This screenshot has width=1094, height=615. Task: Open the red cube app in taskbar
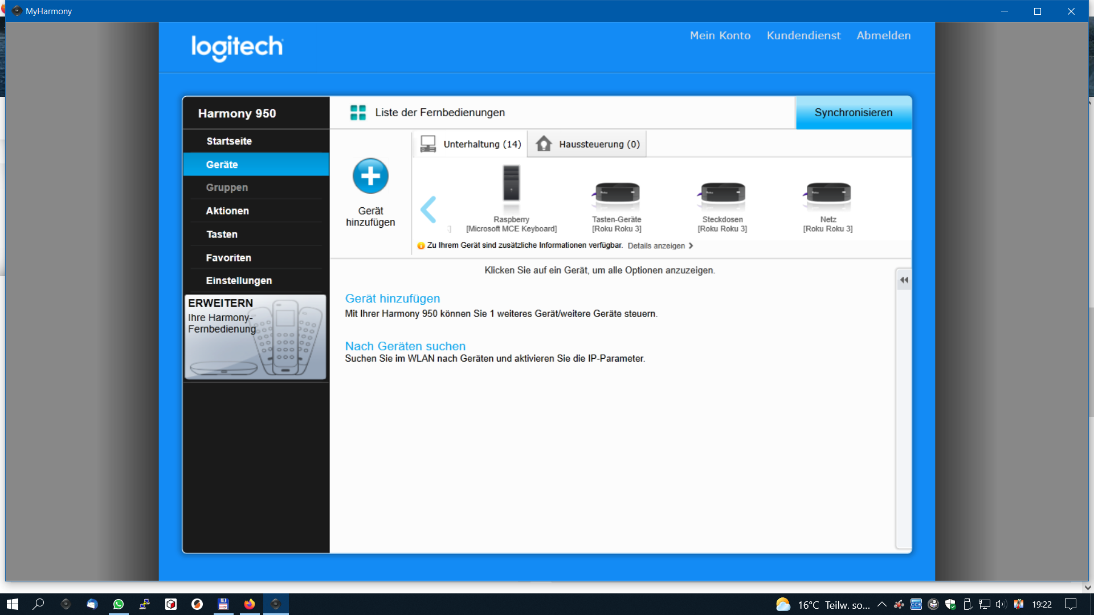(x=171, y=604)
